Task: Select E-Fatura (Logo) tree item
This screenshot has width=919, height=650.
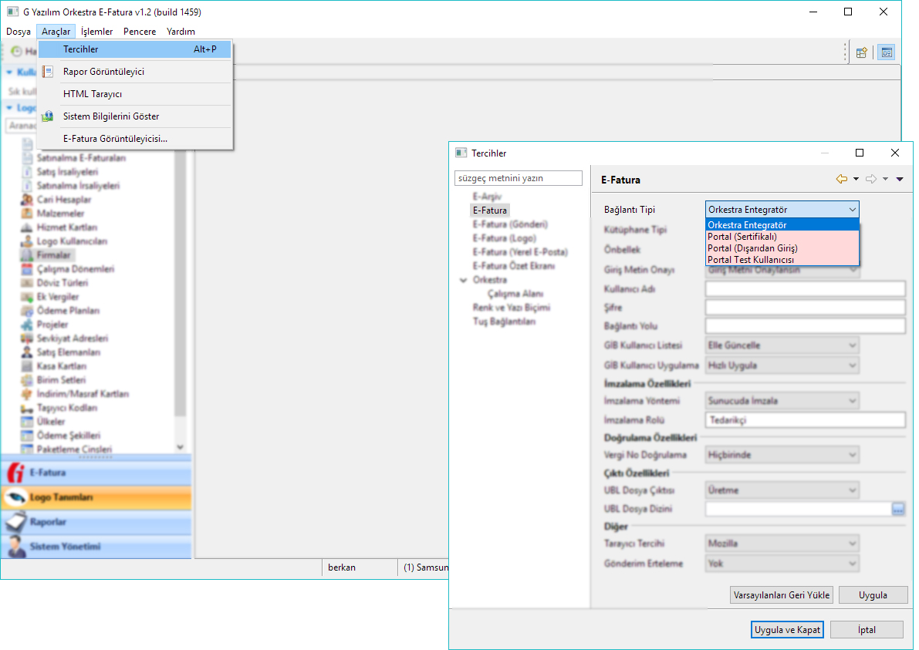Action: click(504, 238)
